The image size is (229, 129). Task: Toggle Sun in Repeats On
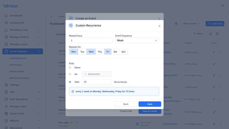click(124, 52)
